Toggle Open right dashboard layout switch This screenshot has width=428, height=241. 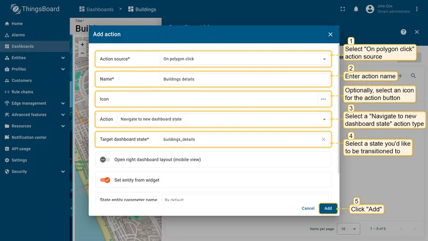coord(105,160)
